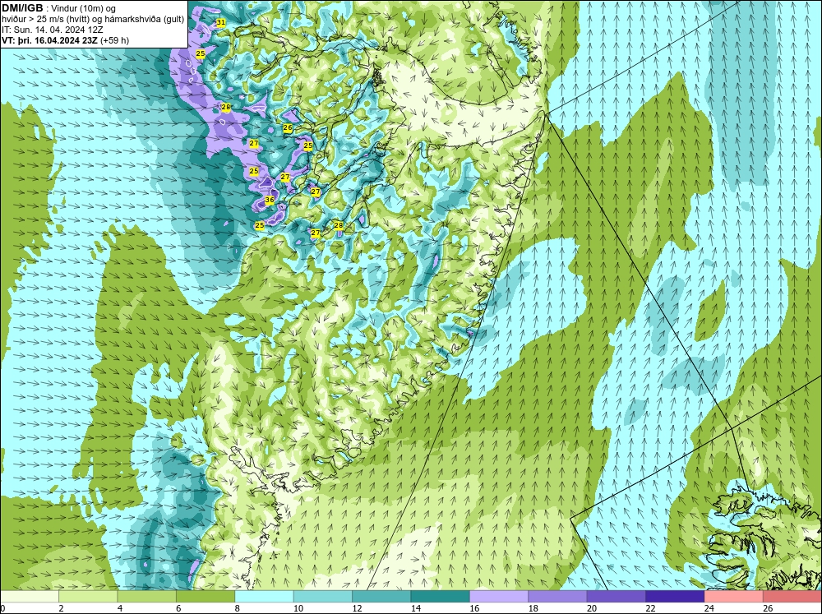Select the 'IT: Sun. 14. 04. 2024 12Z' line
The width and height of the screenshot is (822, 614).
(53, 30)
